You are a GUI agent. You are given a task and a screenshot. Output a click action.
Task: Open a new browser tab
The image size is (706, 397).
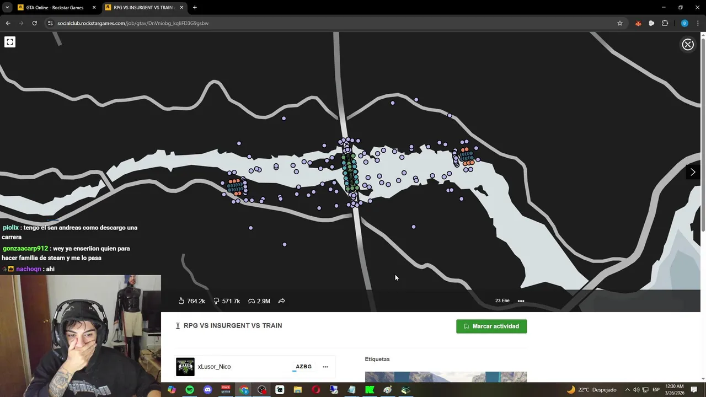pos(195,8)
